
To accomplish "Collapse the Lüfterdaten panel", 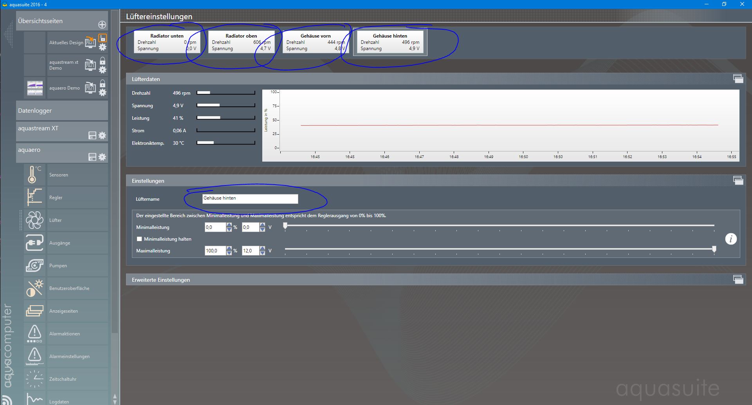I will click(x=738, y=79).
